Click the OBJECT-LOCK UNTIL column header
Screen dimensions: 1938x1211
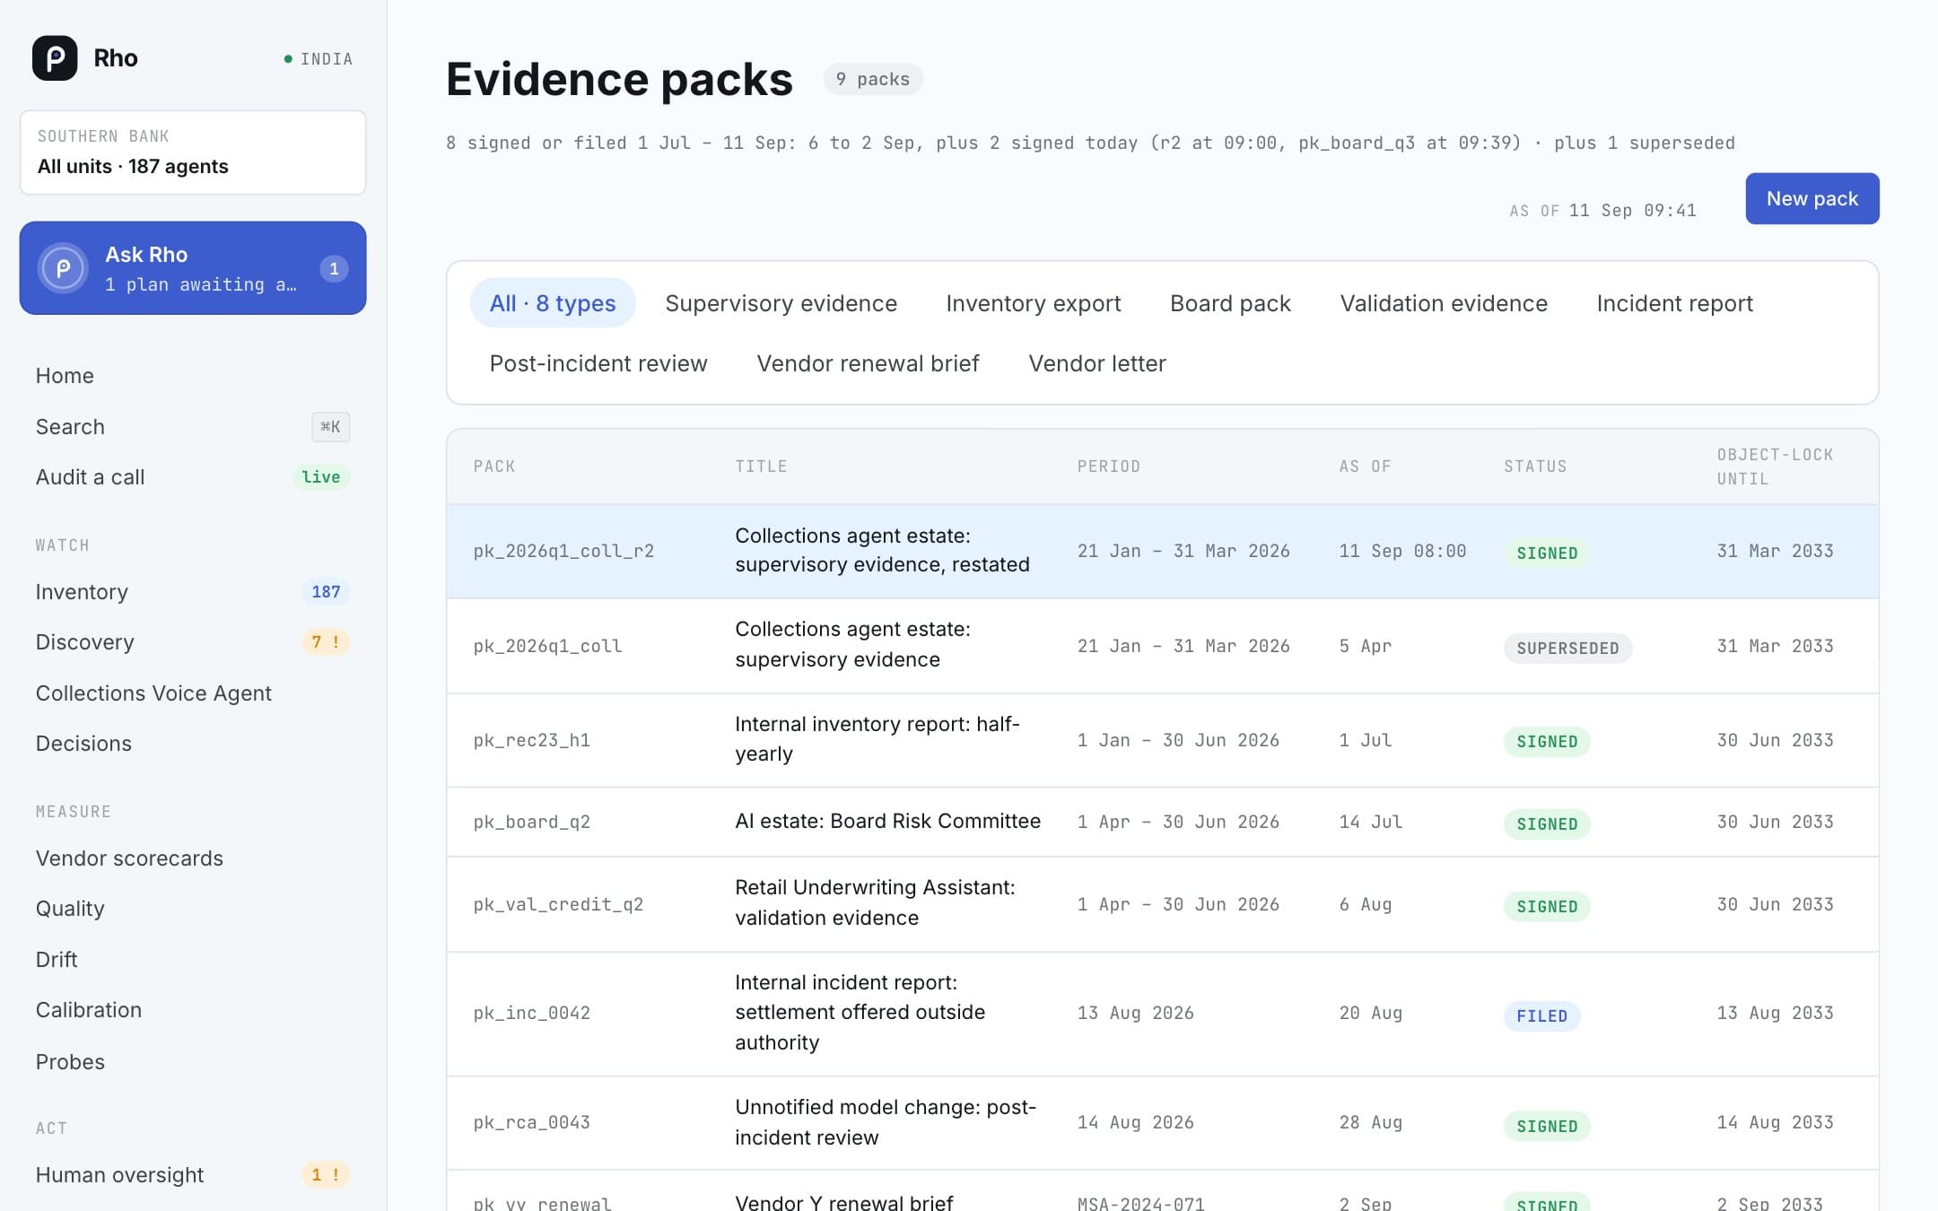tap(1775, 466)
